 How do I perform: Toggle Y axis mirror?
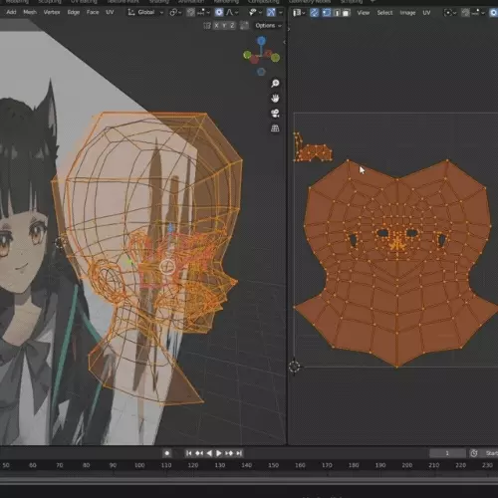point(224,25)
